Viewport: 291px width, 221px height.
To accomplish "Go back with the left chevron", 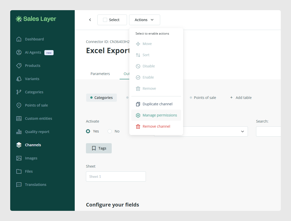I will 90,20.
